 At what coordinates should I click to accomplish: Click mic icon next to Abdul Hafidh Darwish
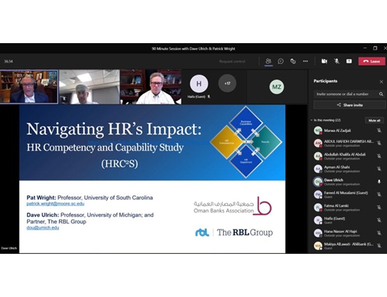pyautogui.click(x=379, y=143)
